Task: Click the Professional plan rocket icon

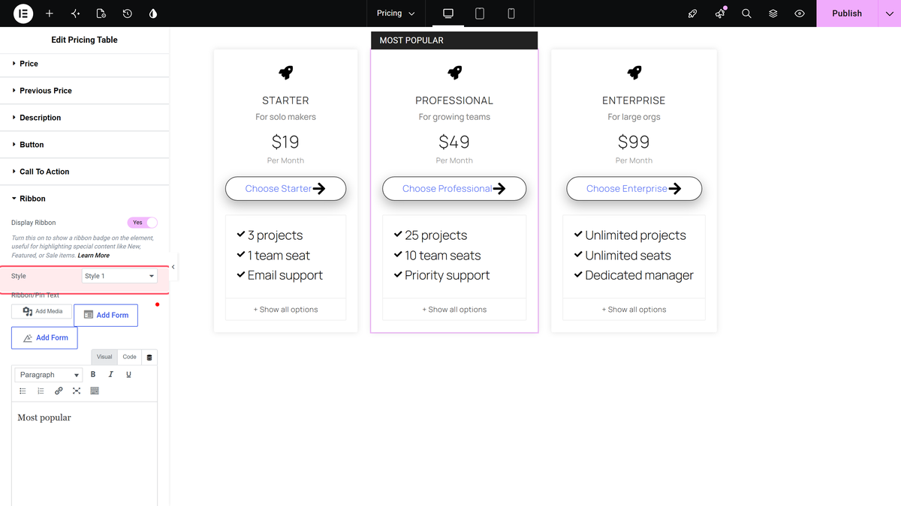Action: click(x=454, y=73)
